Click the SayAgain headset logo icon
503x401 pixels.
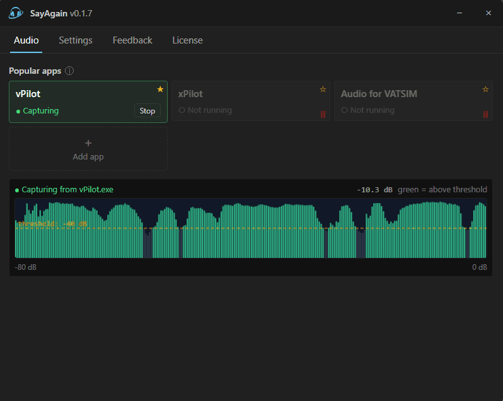point(15,13)
